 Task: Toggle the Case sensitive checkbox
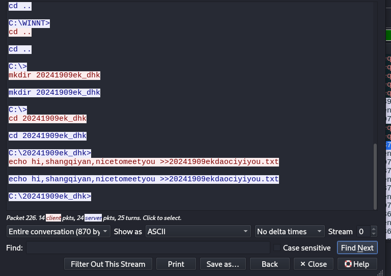[277, 247]
